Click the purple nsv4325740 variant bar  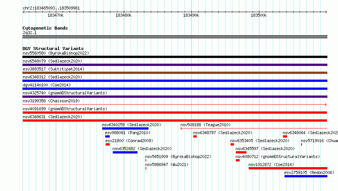(x=175, y=97)
